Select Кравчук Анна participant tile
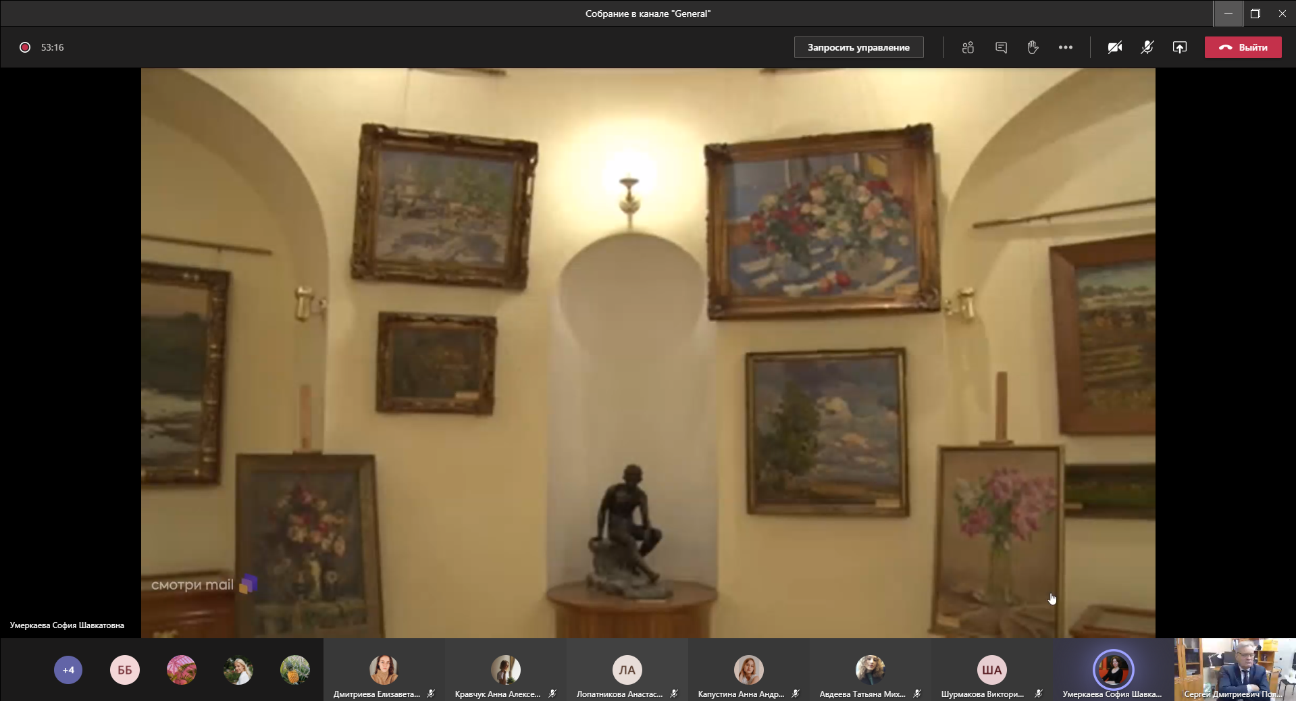 click(505, 671)
